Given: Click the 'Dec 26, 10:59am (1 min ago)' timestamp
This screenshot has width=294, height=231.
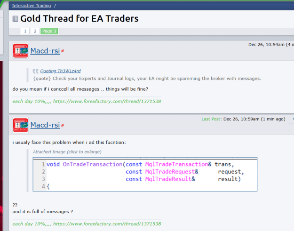Looking at the screenshot, I should coord(254,119).
